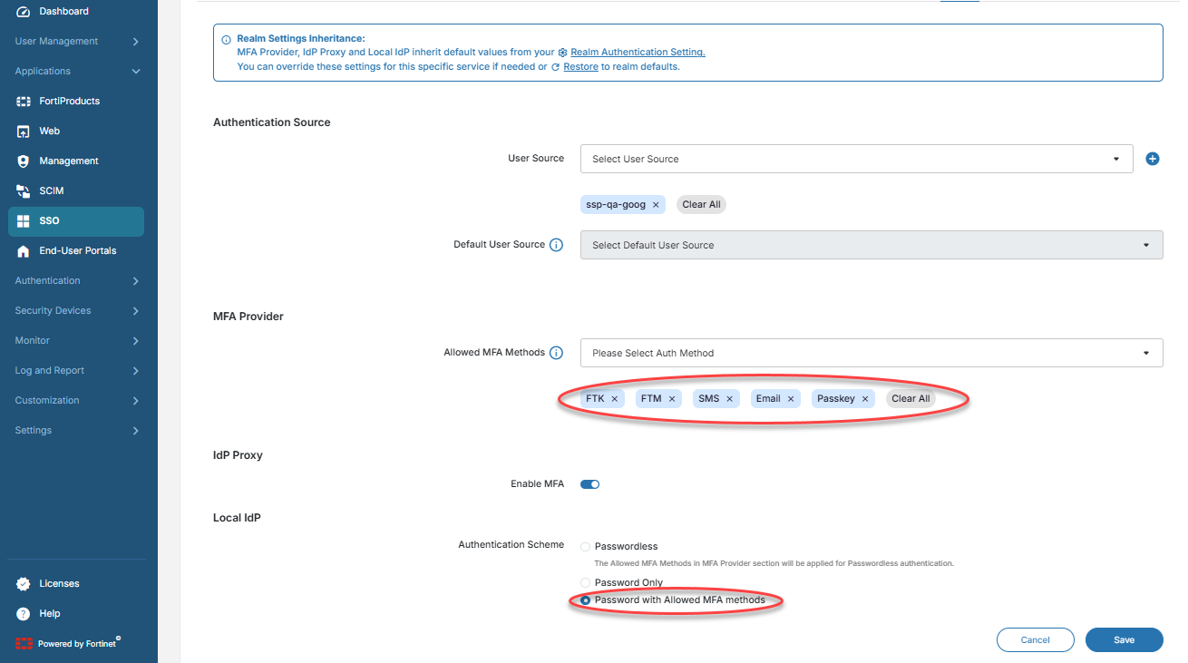The height and width of the screenshot is (663, 1188).
Task: Click the Save button
Action: pos(1124,640)
